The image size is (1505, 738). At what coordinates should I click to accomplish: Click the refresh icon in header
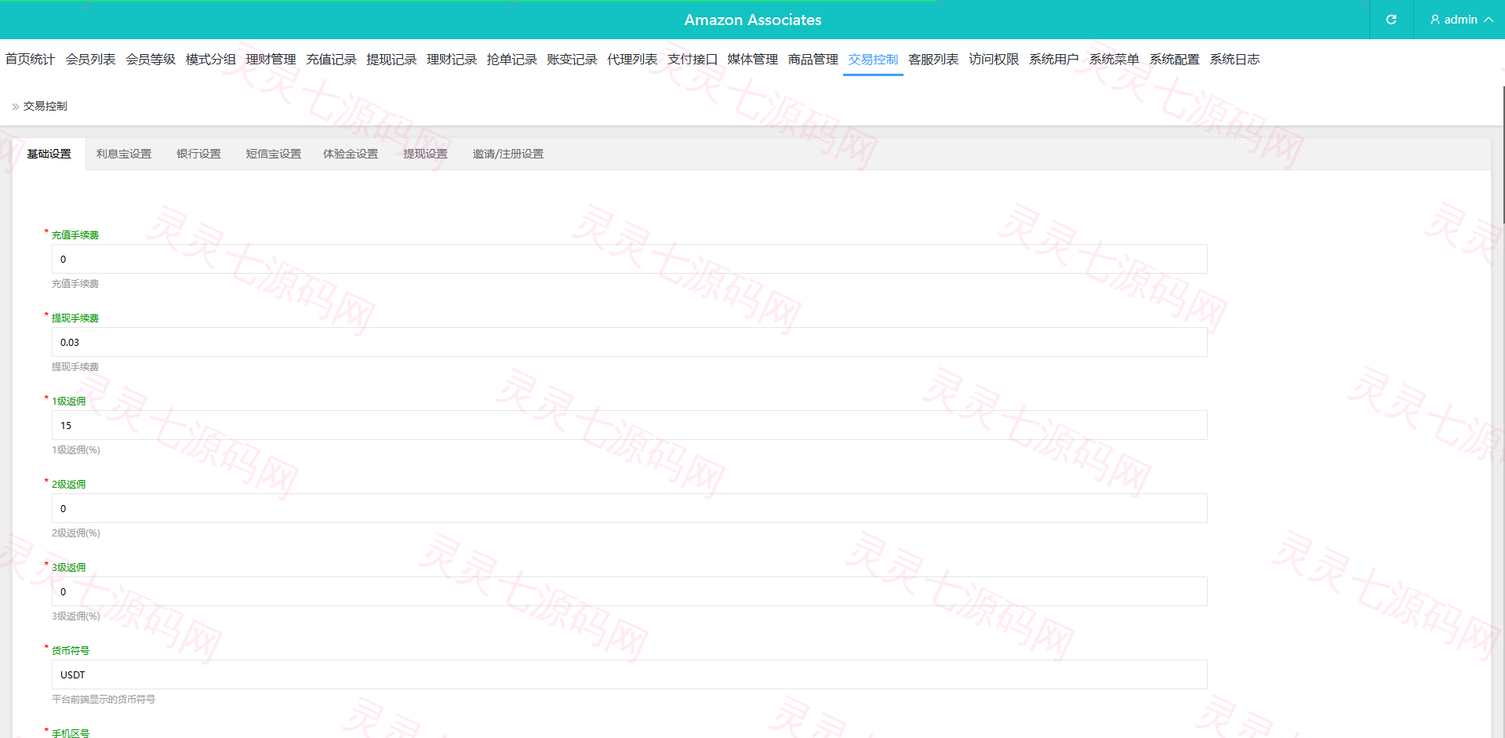pos(1391,20)
